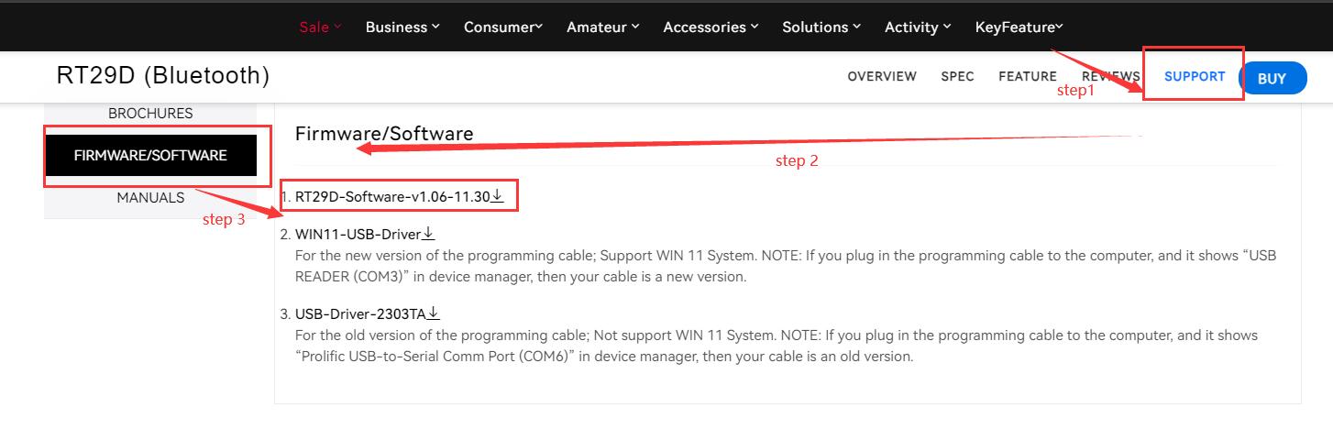This screenshot has height=429, width=1333.
Task: Open MANUALS in the sidebar
Action: [150, 198]
